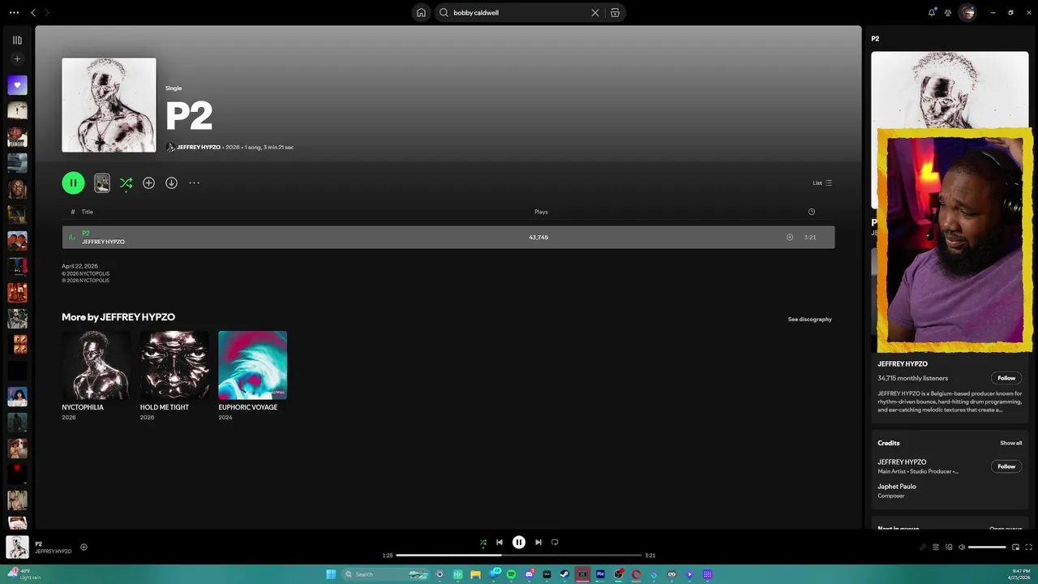Show all credits
The width and height of the screenshot is (1038, 584).
click(x=1010, y=443)
